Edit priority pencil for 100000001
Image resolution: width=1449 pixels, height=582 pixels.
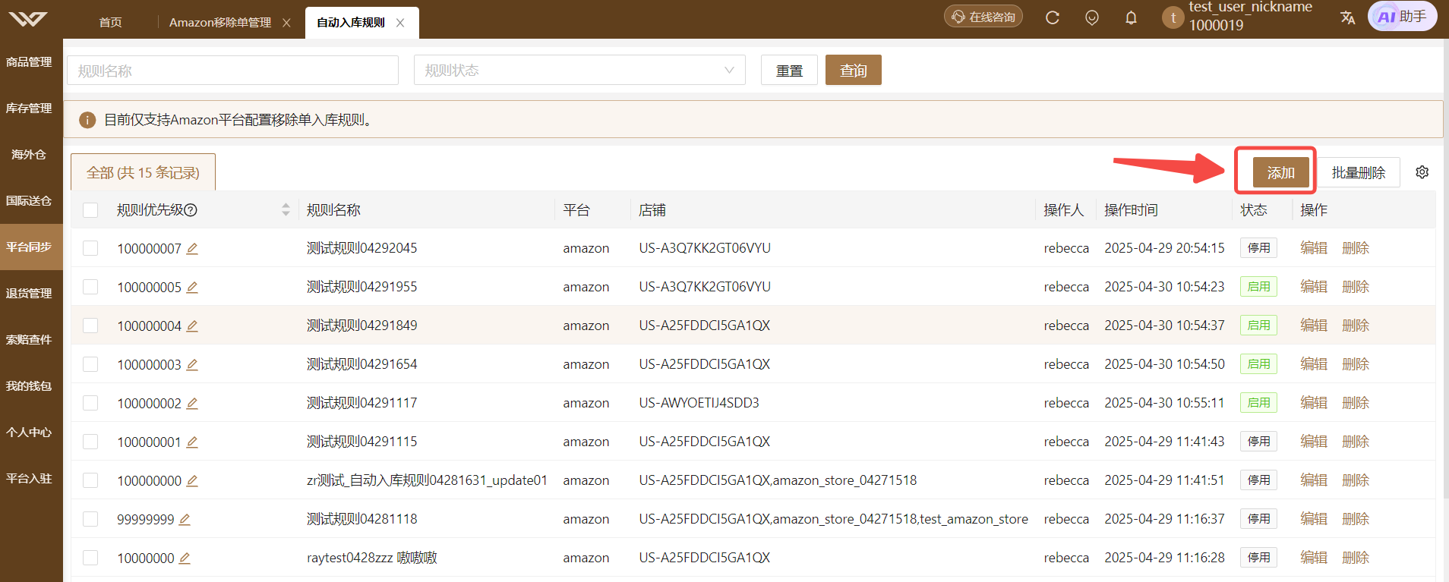[x=192, y=442]
